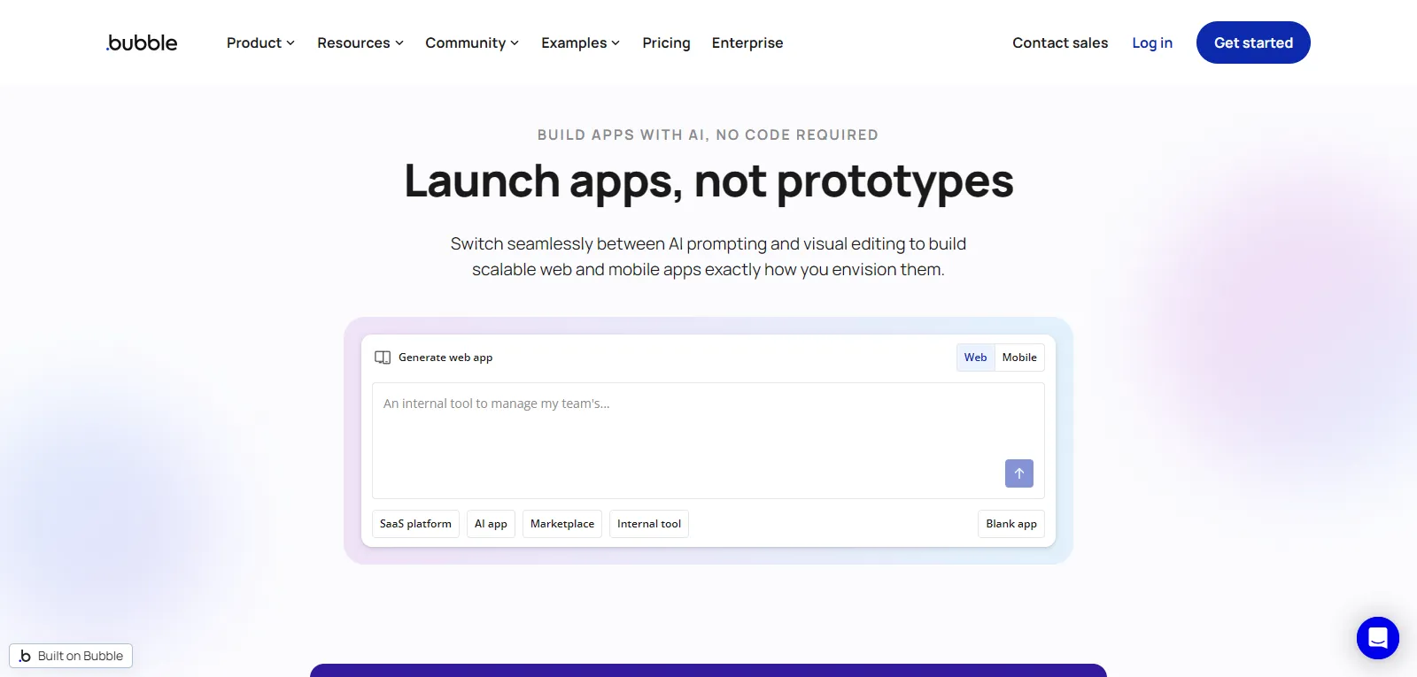The height and width of the screenshot is (677, 1417).
Task: Click the 'Generate web app' label
Action: (x=445, y=358)
